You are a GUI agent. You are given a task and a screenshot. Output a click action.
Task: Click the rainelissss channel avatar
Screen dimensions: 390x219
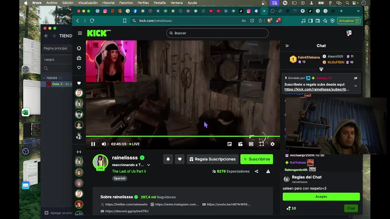100,162
